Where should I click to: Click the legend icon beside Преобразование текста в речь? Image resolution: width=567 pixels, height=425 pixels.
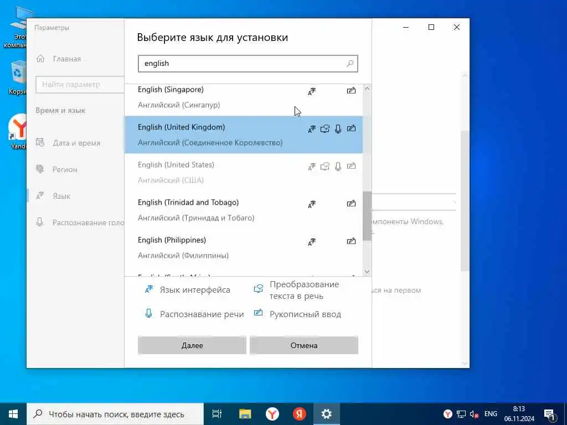(x=258, y=289)
